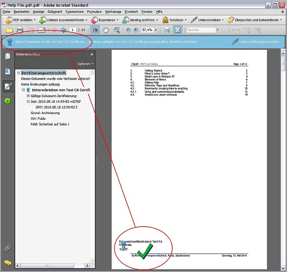The image size is (287, 272).
Task: Open the Attachments paperclip panel
Action: tap(8, 248)
